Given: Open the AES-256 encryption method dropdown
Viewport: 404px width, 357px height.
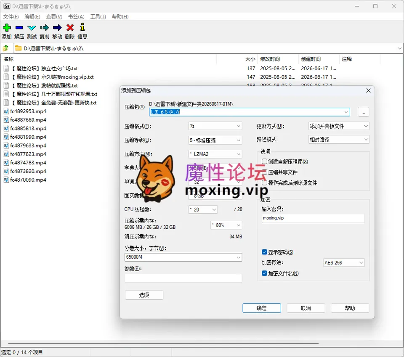Looking at the screenshot, I should pos(344,262).
